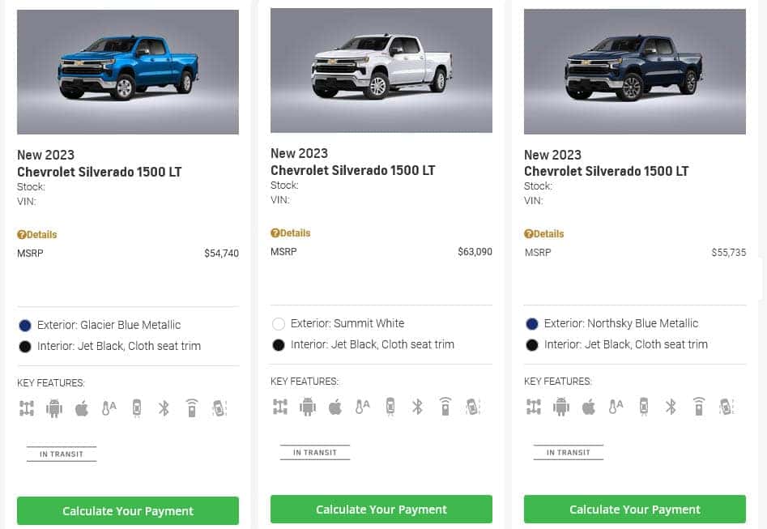Click the remote start icon on the Northsky Blue truck
This screenshot has height=529, width=767.
(x=698, y=407)
